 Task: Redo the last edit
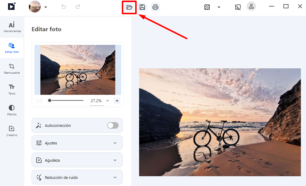coord(78,7)
